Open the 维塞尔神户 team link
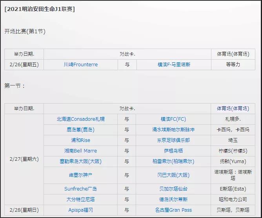 (x=80, y=175)
